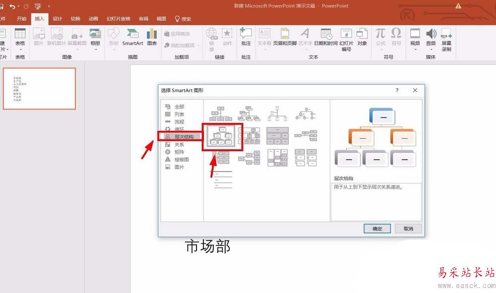The image size is (496, 293).
Task: Open the SmartArt insert tool
Action: (132, 37)
